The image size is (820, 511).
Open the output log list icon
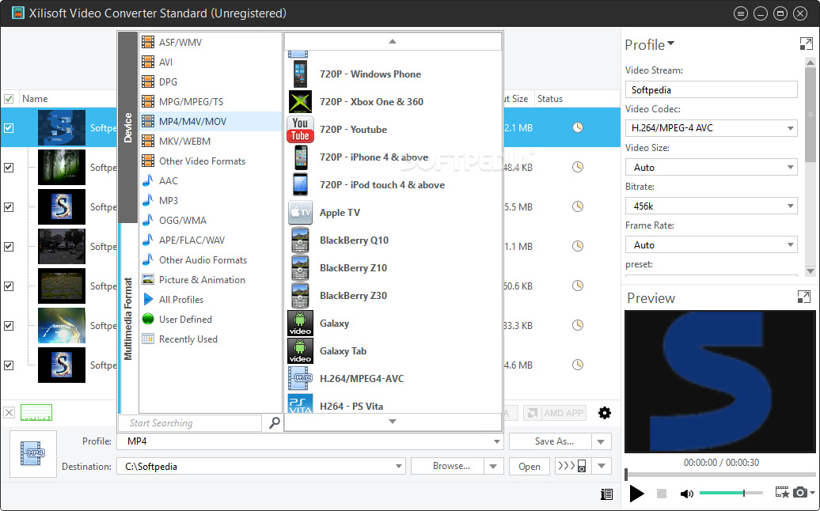pos(606,494)
